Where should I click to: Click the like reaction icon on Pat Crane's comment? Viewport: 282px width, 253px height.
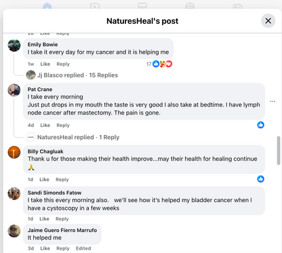[260, 125]
